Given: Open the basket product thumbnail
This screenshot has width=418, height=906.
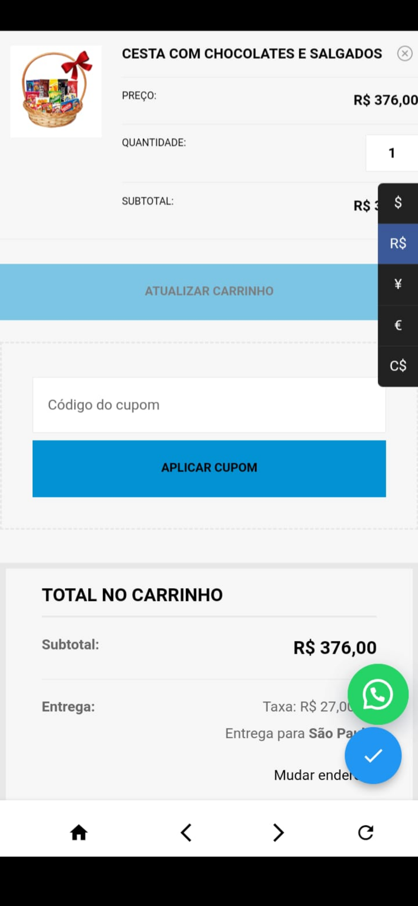Looking at the screenshot, I should click(56, 91).
